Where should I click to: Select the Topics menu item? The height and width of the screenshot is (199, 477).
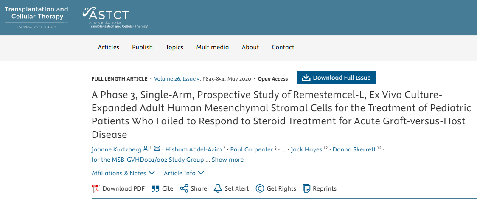coord(174,48)
